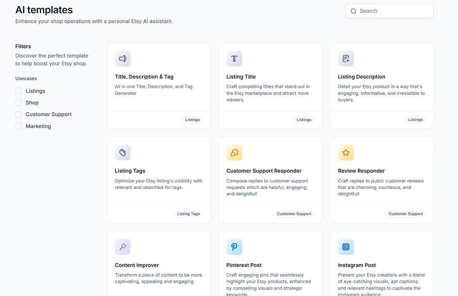Click the "Compose replies to customer support" description
The image size is (458, 296).
267,187
